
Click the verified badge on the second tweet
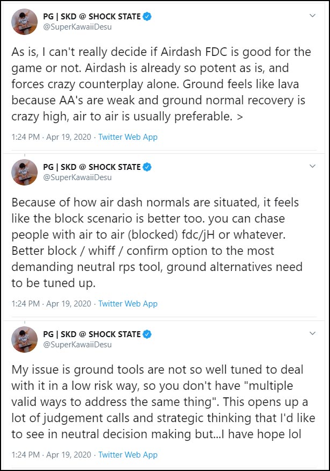pyautogui.click(x=147, y=167)
